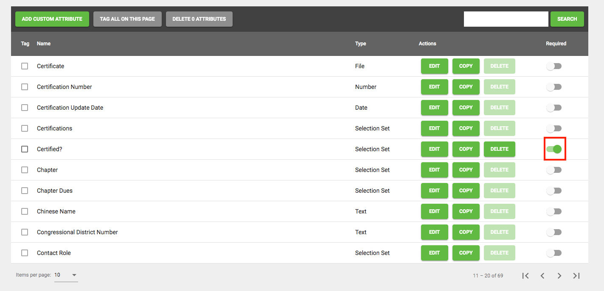This screenshot has width=604, height=291.
Task: Enable Required for Congressional District Number
Action: 554,232
